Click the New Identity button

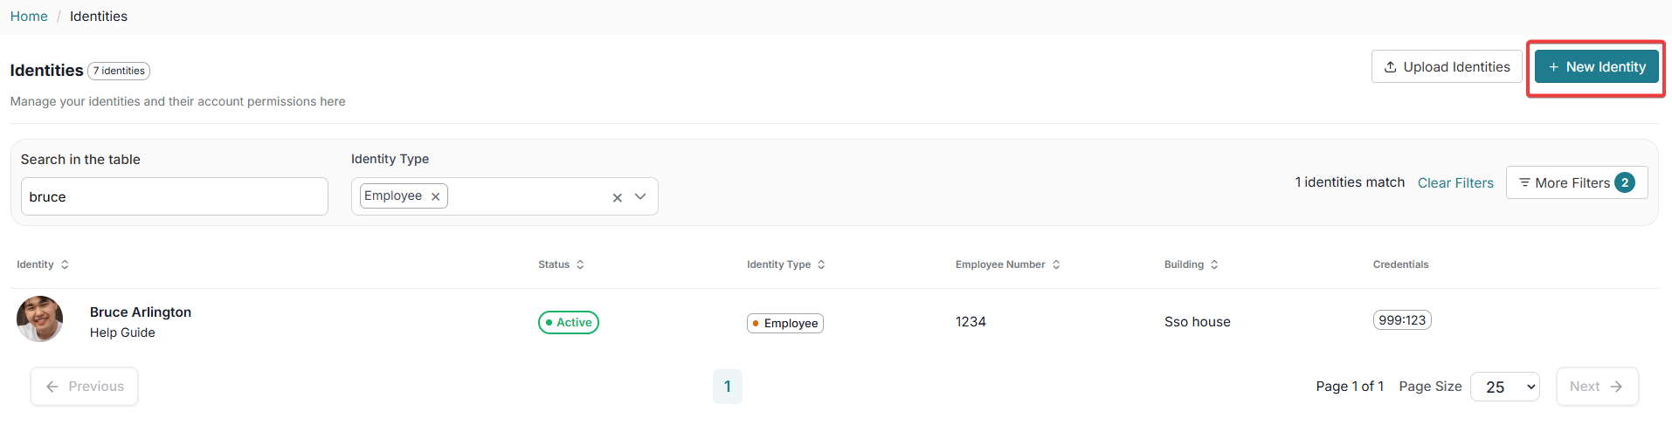1596,67
